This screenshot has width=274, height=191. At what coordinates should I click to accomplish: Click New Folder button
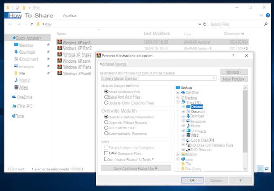pos(234,79)
